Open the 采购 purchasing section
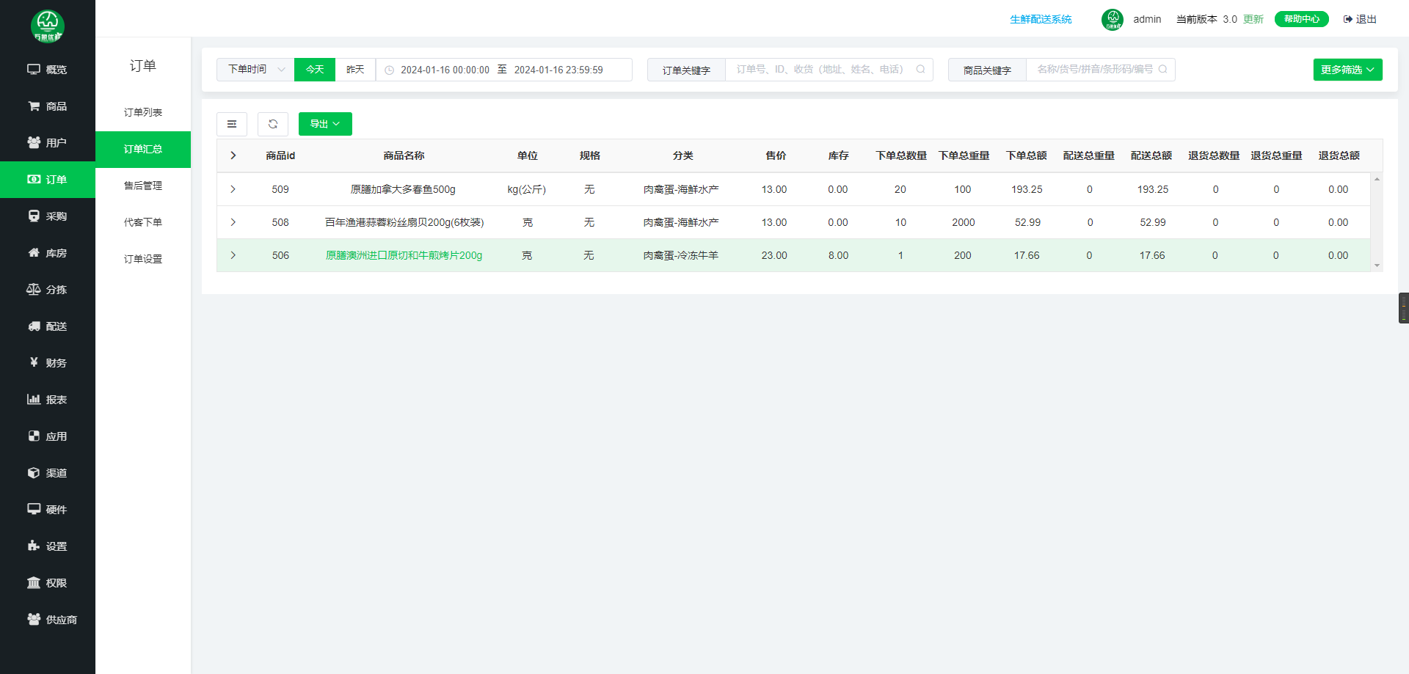Image resolution: width=1409 pixels, height=674 pixels. coord(48,216)
